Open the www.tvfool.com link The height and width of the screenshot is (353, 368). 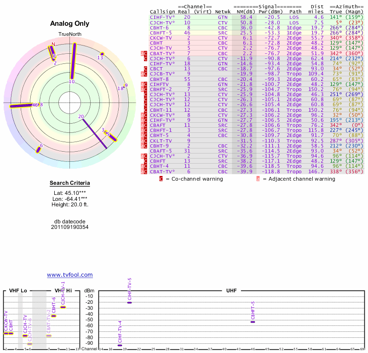click(x=69, y=275)
